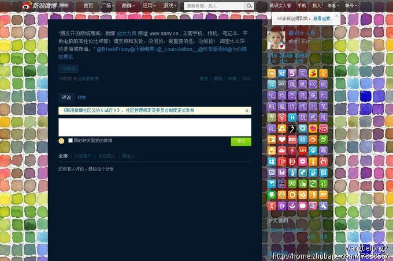Open the emoji smiley picker
The height and width of the screenshot is (261, 393).
coord(61,141)
